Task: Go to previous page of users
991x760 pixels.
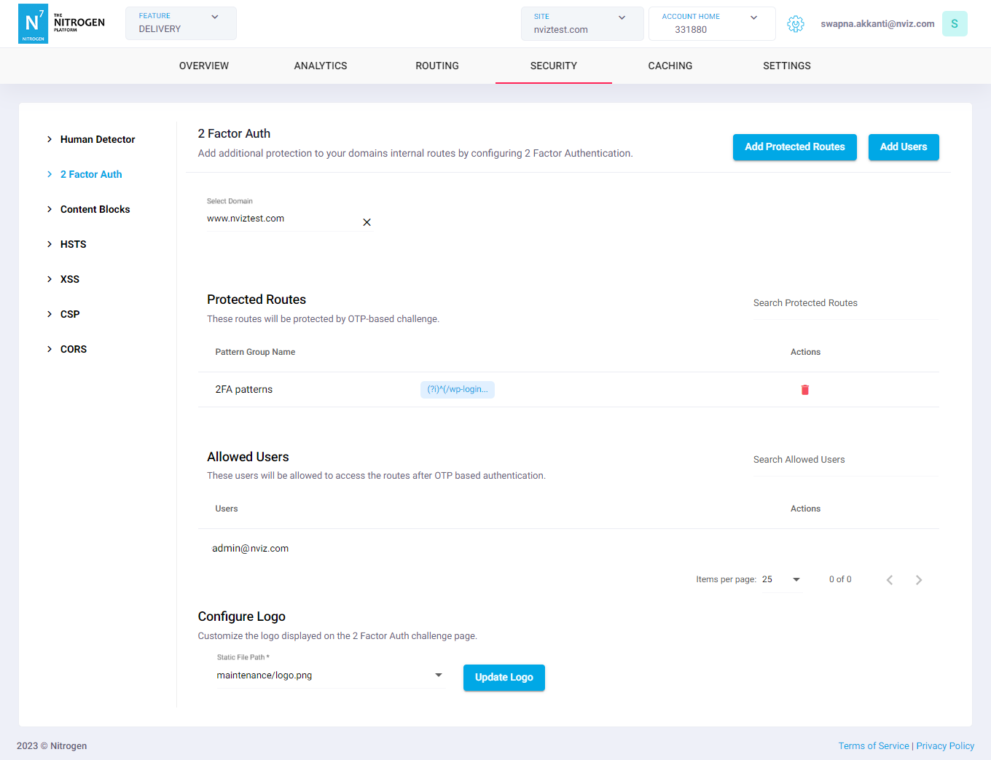Action: [889, 580]
